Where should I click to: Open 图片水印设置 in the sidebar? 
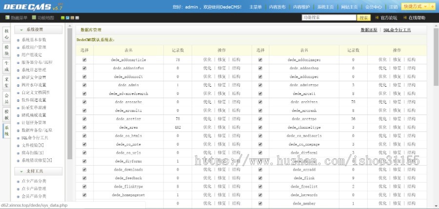34,85
